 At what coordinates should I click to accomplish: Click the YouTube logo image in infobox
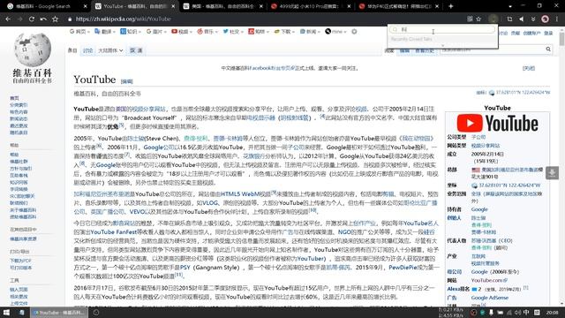pos(497,123)
